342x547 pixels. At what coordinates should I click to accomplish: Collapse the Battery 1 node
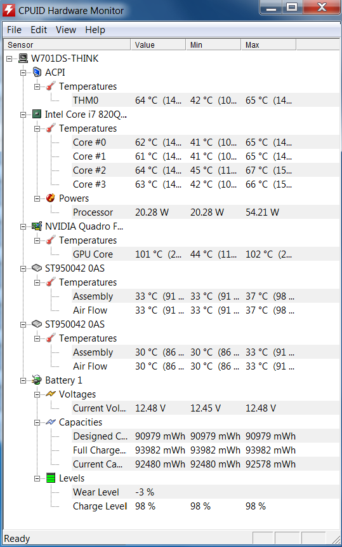pos(23,380)
